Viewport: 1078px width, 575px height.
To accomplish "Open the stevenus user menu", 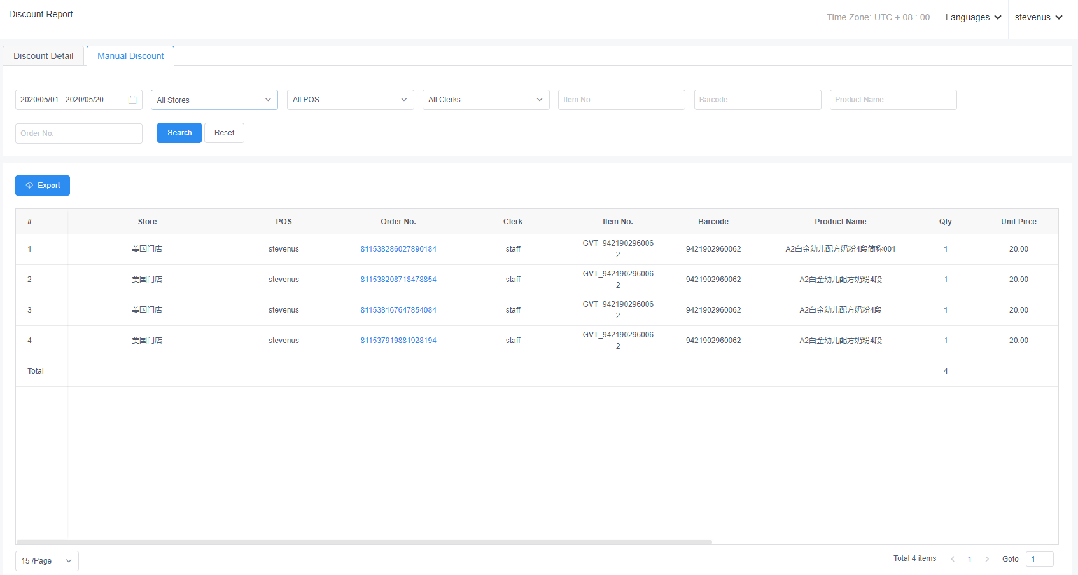I will (1038, 17).
